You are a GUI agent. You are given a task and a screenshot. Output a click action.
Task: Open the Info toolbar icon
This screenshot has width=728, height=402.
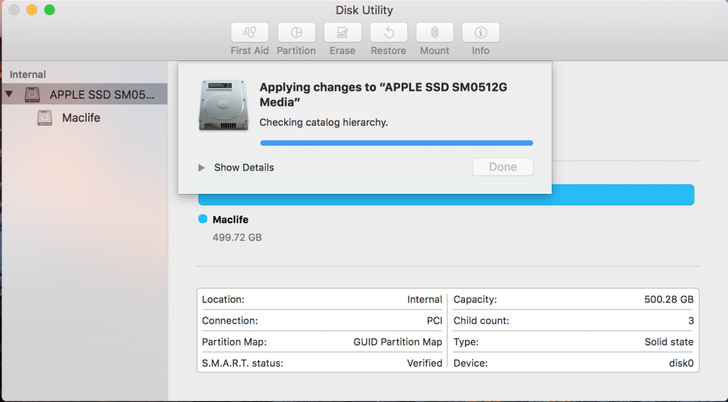[x=481, y=33]
